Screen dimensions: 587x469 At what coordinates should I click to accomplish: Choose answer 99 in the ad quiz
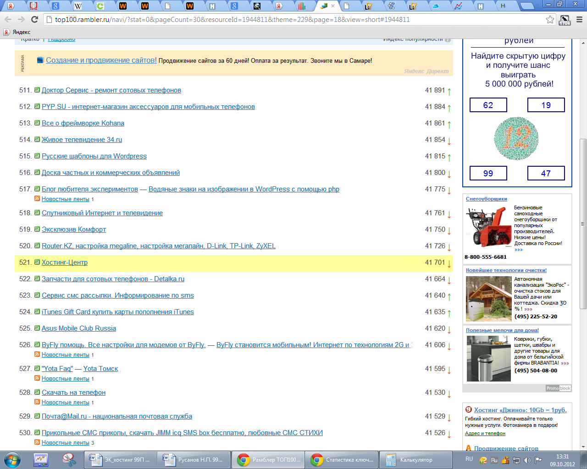[488, 173]
